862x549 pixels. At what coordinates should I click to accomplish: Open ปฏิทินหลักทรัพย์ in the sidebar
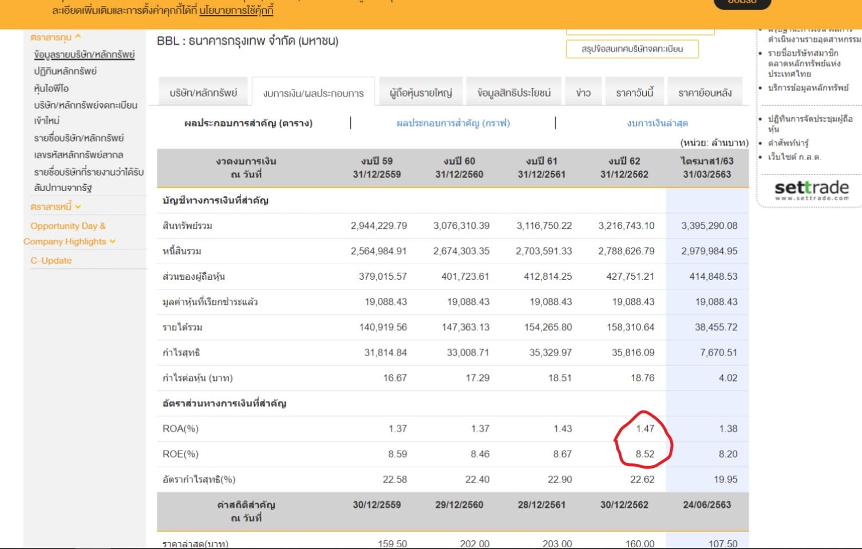click(x=65, y=71)
